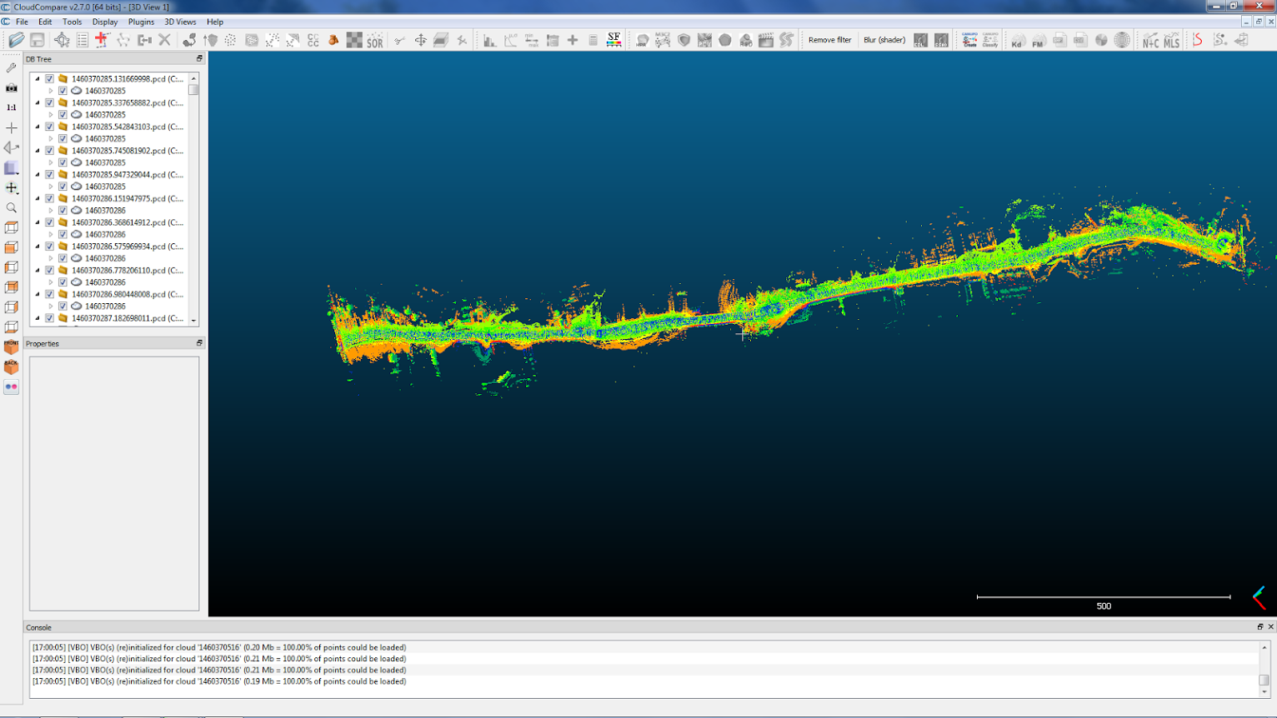Viewport: 1277px width, 718px height.
Task: Collapse the 1460370285.542843103.pcd tree node
Action: click(x=38, y=127)
